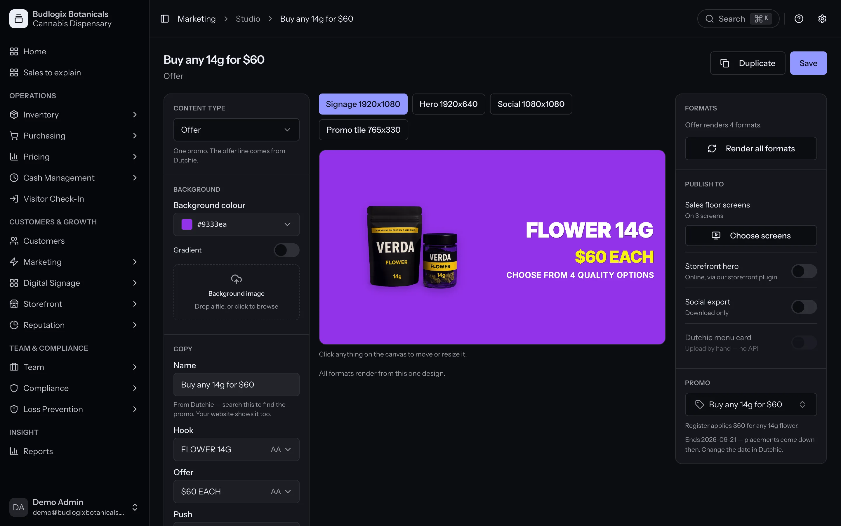Toggle the Dutchie menu card switch
This screenshot has height=526, width=841.
[x=804, y=343]
